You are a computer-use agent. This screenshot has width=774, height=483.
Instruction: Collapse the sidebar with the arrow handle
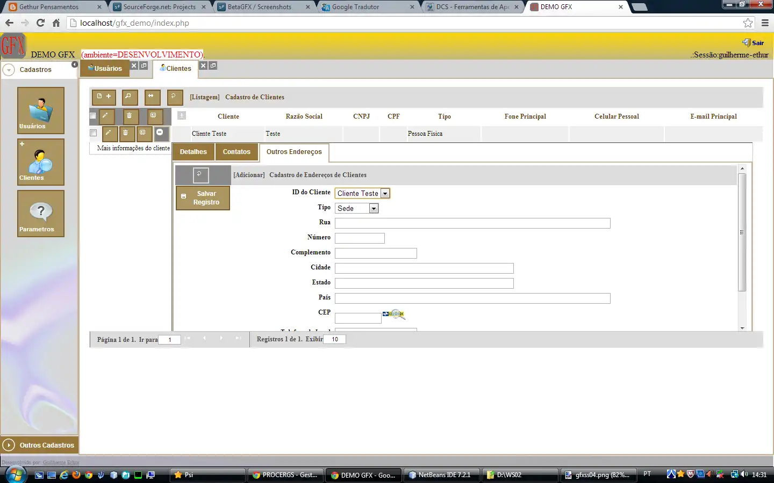75,64
